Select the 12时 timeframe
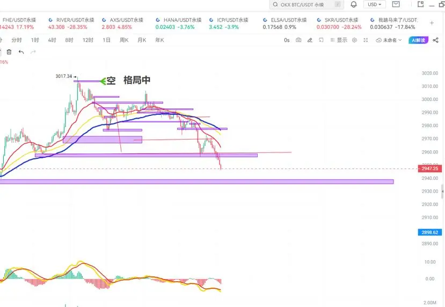The width and height of the screenshot is (445, 307). click(x=87, y=40)
